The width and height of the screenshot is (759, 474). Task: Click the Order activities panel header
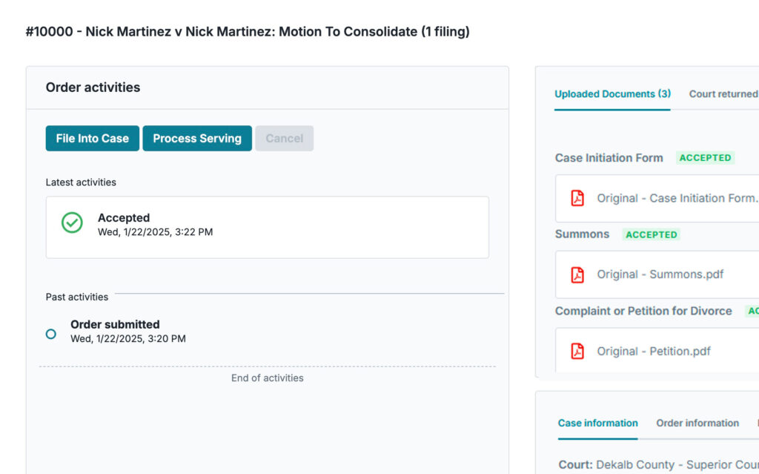point(93,88)
